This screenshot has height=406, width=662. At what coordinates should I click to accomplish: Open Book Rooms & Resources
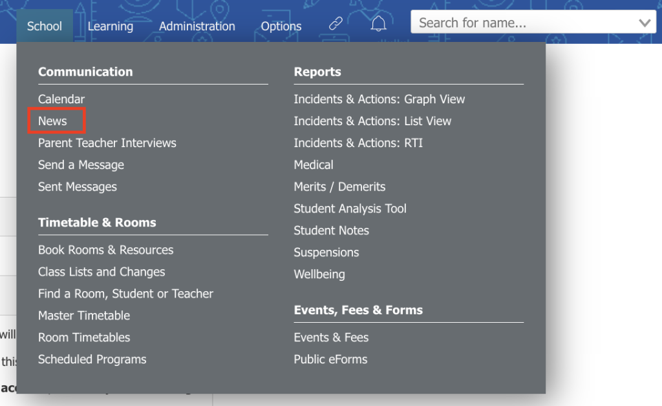pos(105,250)
